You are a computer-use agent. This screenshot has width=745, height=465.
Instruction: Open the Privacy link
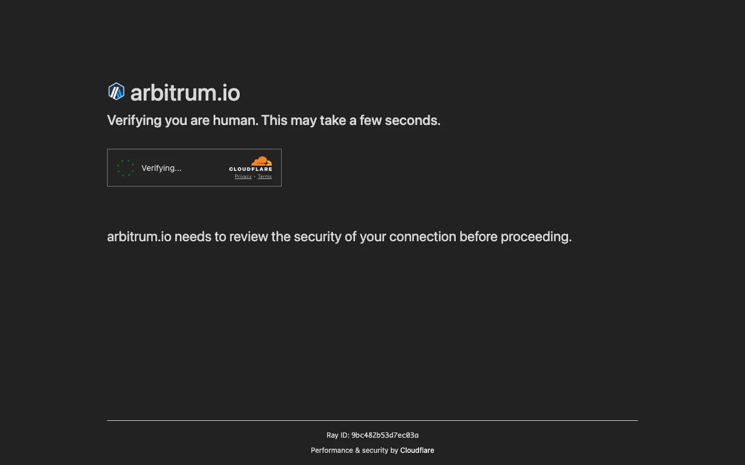coord(243,176)
